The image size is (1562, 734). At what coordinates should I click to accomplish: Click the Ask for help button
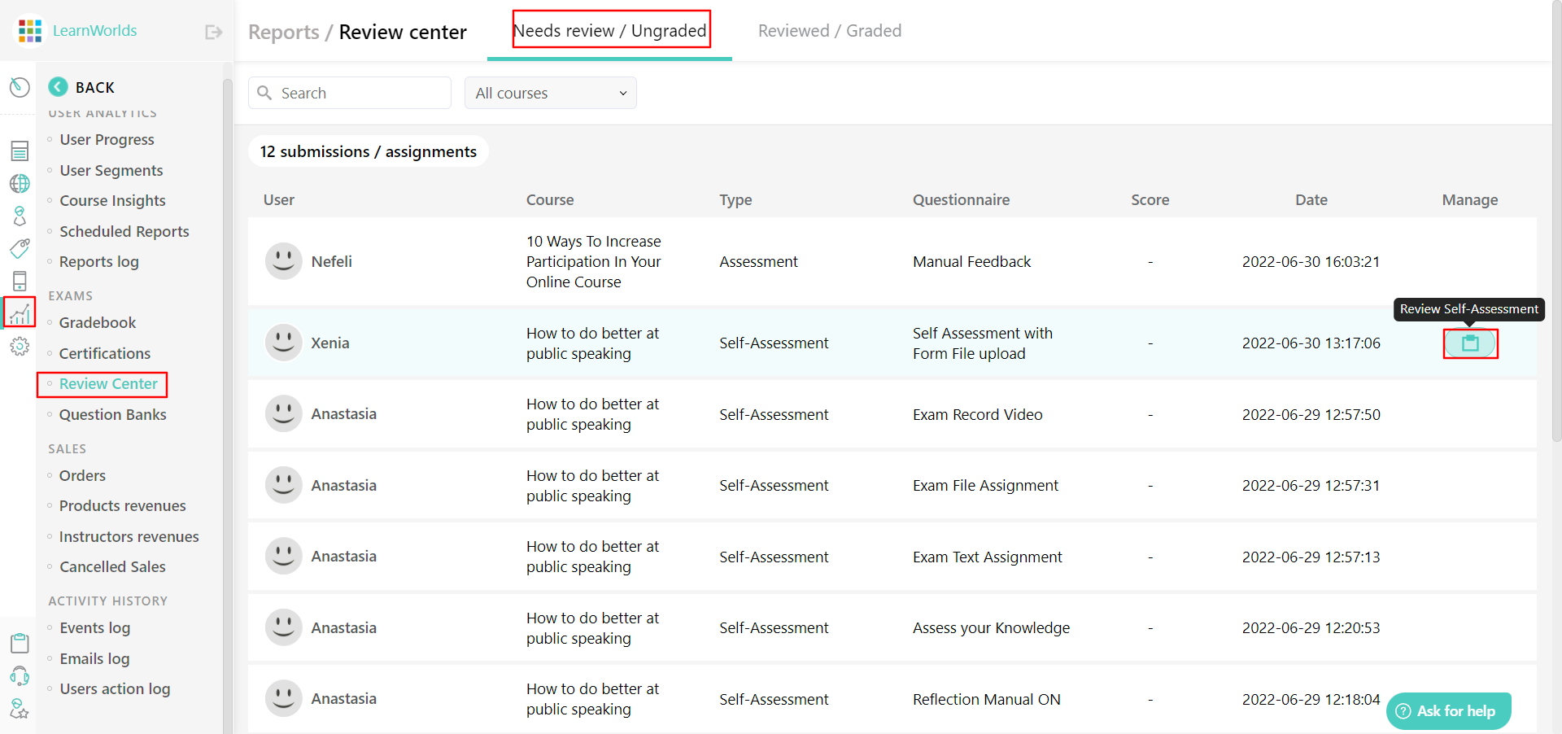1447,710
